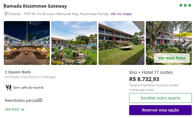Open the night fire pit courtyard photo
Screen dimensions: 194x118
pos(27,43)
